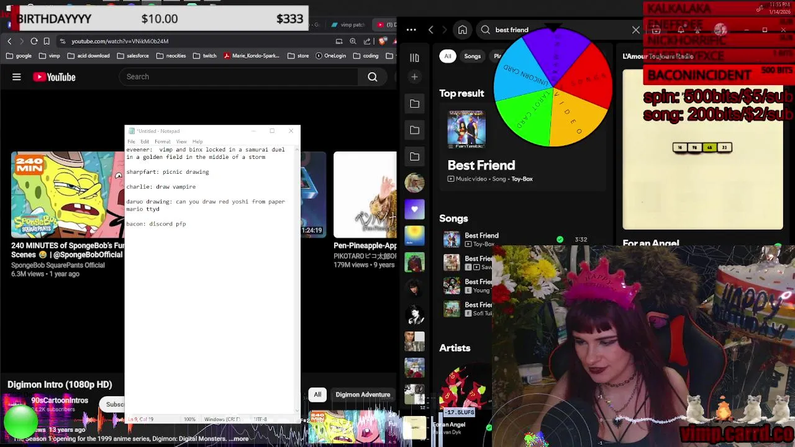795x447 pixels.
Task: Open the 240 Minutes SpongeBob video thumbnail
Action: pos(68,195)
